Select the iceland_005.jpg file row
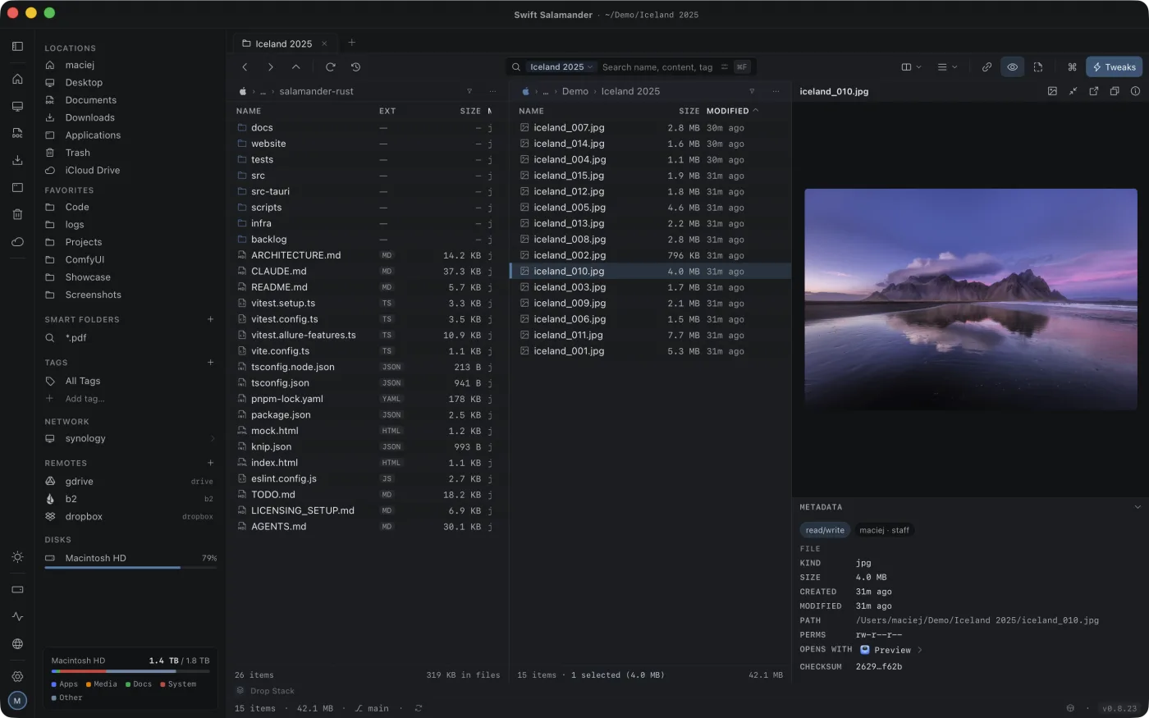 point(650,208)
